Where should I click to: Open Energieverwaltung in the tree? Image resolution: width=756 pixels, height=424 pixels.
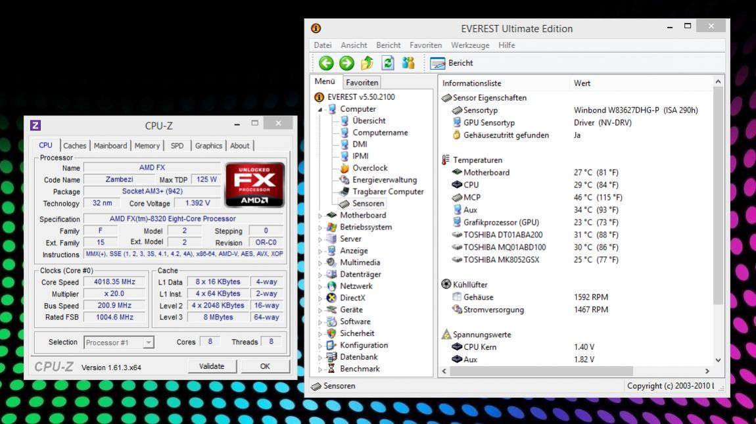(x=385, y=180)
